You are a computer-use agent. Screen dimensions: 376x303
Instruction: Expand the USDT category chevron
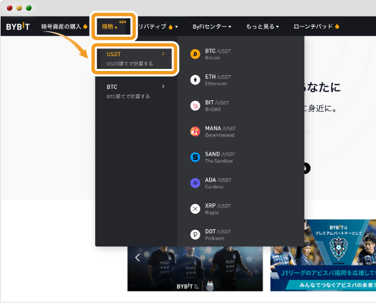pyautogui.click(x=163, y=54)
